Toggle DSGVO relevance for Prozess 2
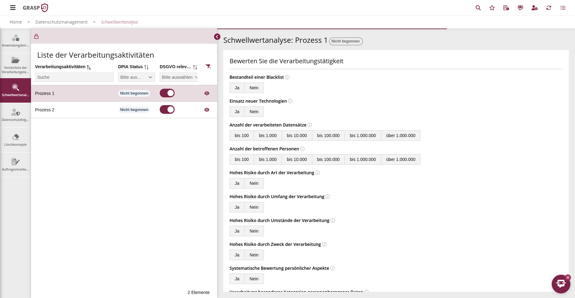 [167, 110]
